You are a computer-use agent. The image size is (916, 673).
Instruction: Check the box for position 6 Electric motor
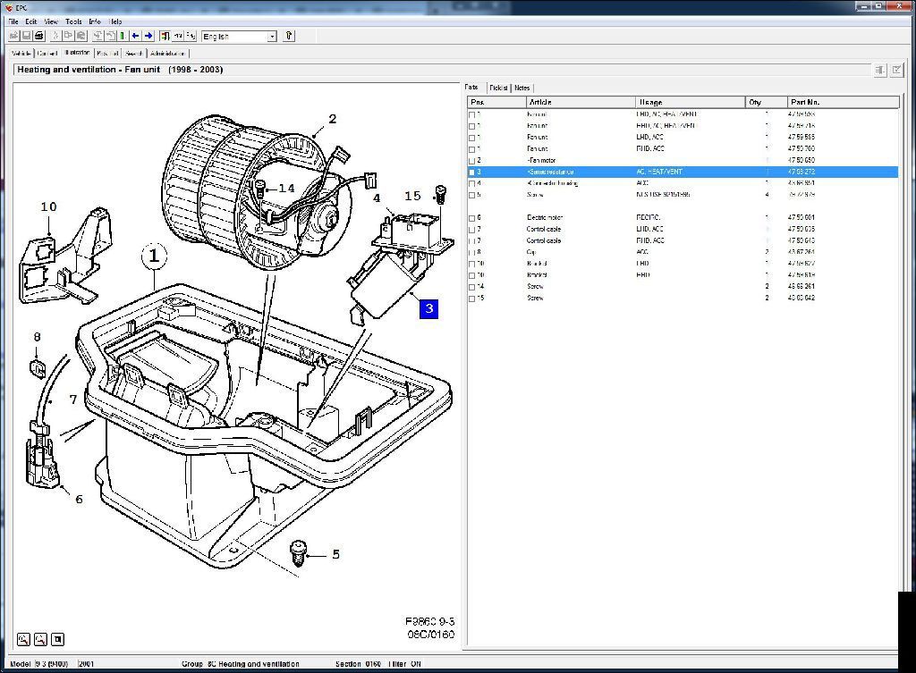[x=472, y=218]
